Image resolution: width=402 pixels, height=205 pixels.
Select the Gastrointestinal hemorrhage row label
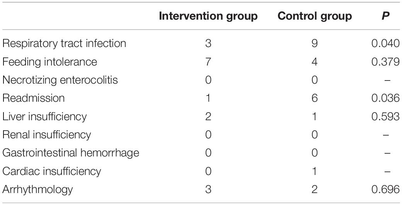71,153
